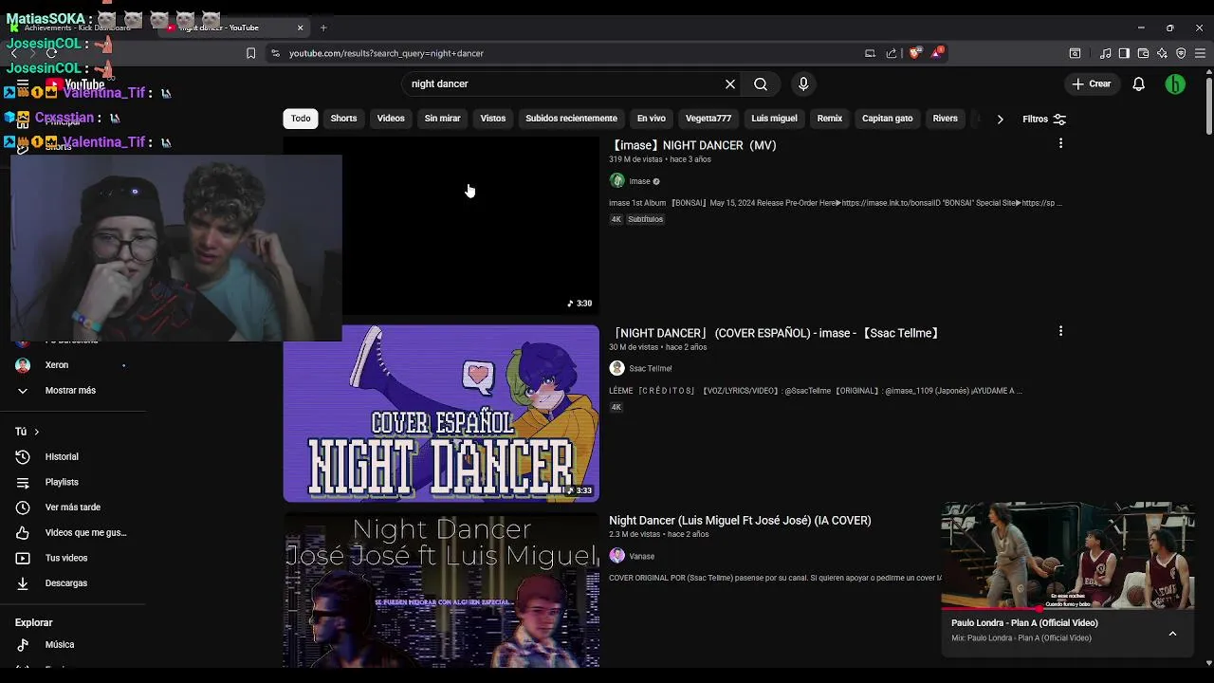
Task: Click the Crear create button
Action: 1091,84
